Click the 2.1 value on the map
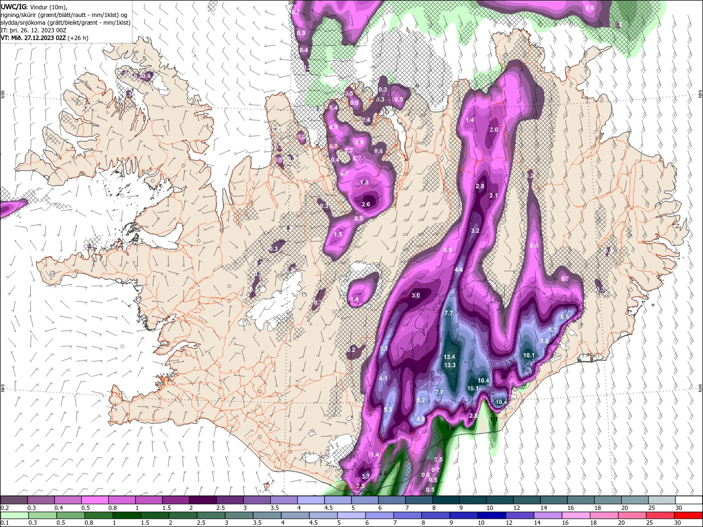 (493, 195)
